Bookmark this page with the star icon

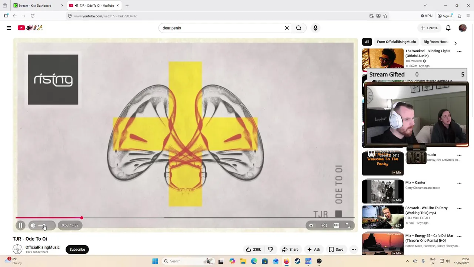[x=385, y=16]
